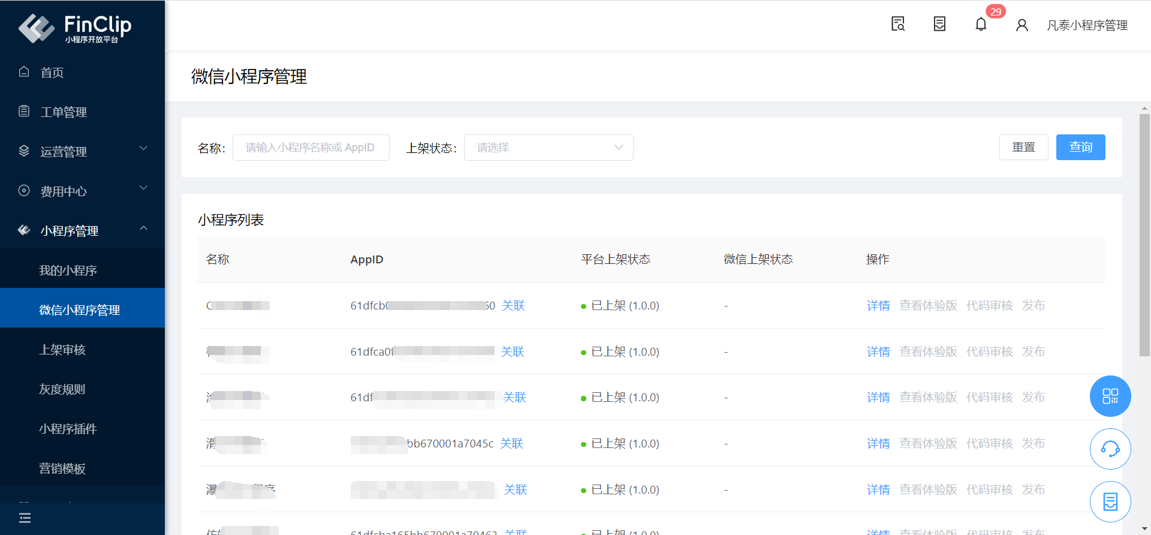Click the scrollbar down arrow
This screenshot has width=1151, height=535.
pos(1144,529)
